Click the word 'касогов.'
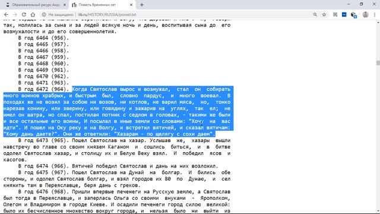Viewport: 380px width, 214px height. click(15, 160)
